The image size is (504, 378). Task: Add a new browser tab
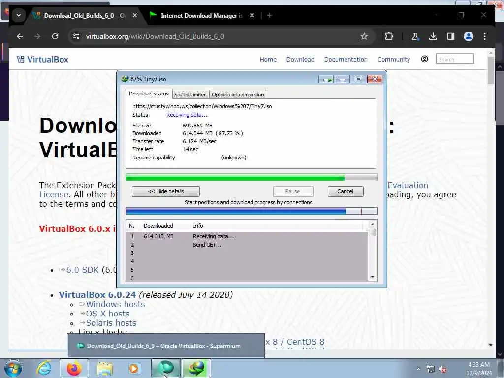270,15
